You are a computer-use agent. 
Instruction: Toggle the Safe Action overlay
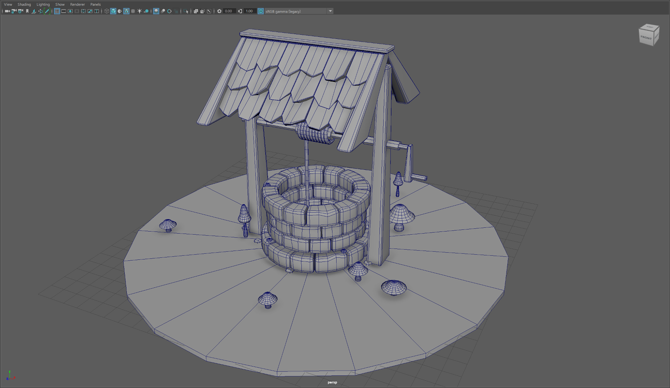coord(90,11)
